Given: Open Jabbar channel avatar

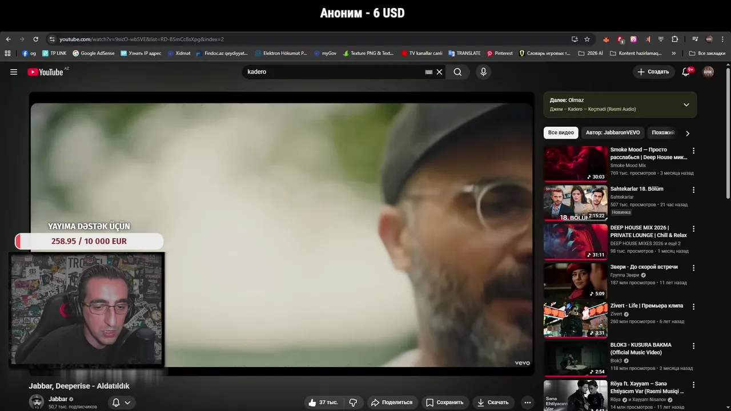Looking at the screenshot, I should point(37,402).
